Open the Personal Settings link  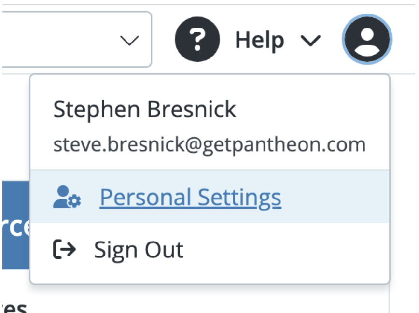190,198
